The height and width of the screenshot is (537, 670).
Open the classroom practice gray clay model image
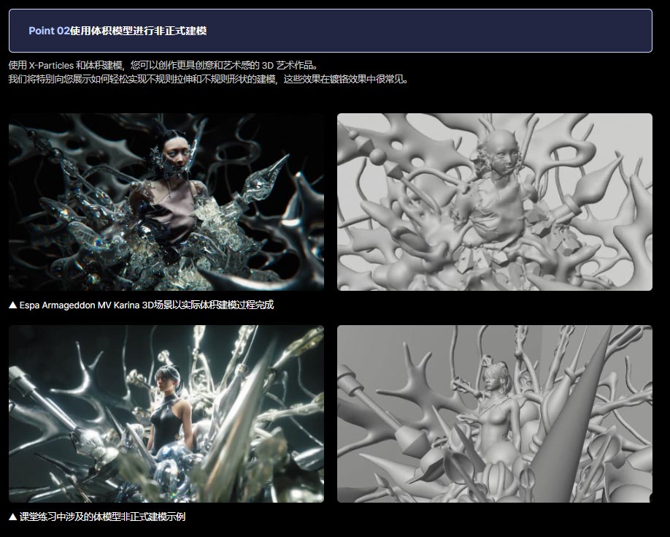[x=494, y=414]
